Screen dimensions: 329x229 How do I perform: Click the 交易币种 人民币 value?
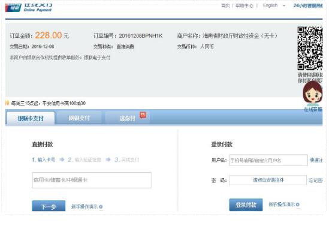[207, 47]
